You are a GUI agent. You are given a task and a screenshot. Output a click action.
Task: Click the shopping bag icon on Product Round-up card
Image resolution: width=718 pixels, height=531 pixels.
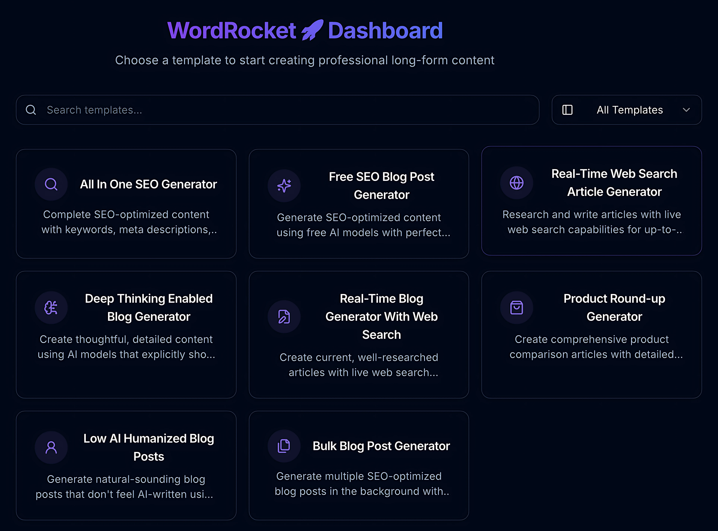point(517,308)
